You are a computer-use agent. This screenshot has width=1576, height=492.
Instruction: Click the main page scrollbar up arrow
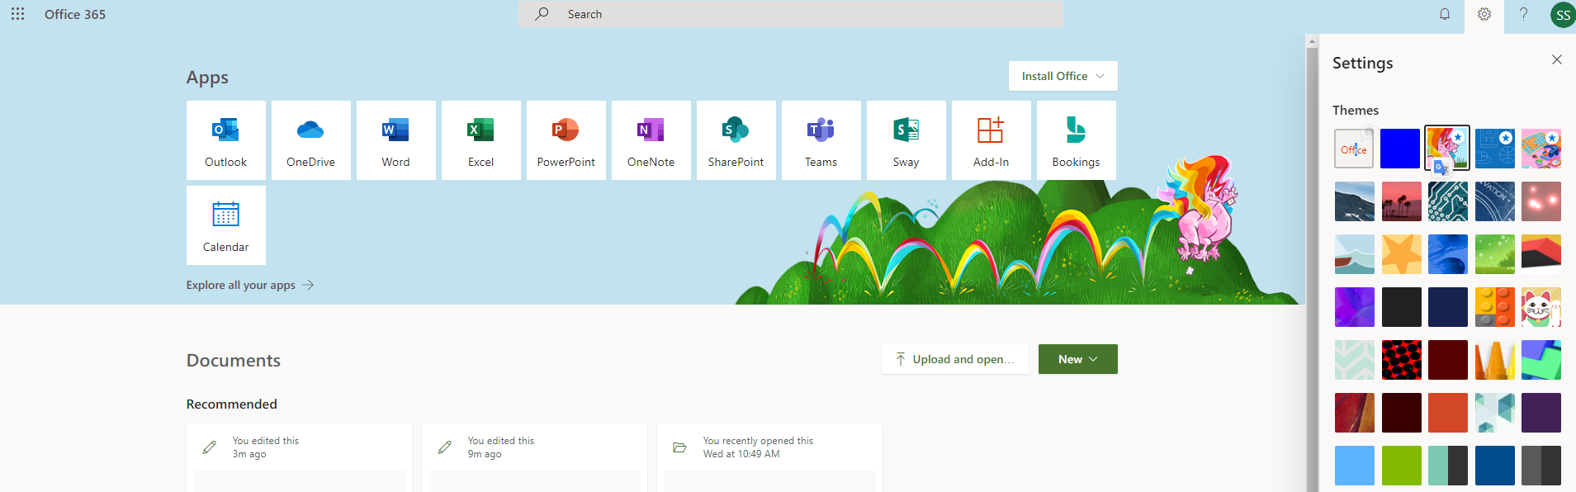(1312, 41)
